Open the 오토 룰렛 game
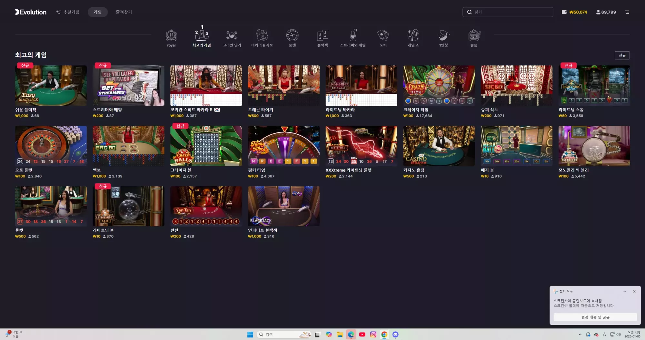This screenshot has width=645, height=340. tap(51, 146)
